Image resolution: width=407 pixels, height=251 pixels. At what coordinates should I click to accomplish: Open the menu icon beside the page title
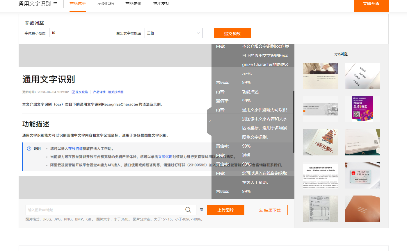click(x=55, y=4)
